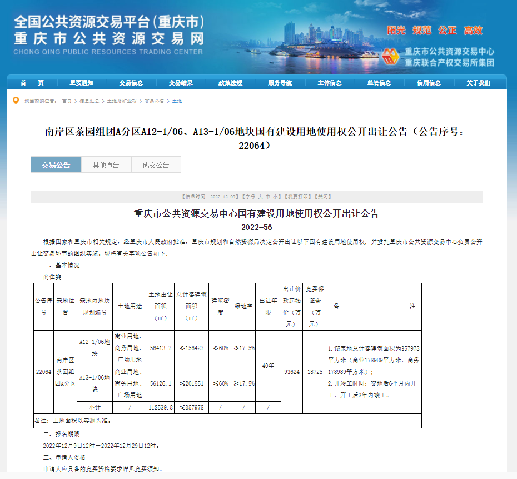This screenshot has height=479, width=517.
Task: Click the site title 重庆市公共资源交易网
Action: pyautogui.click(x=109, y=39)
